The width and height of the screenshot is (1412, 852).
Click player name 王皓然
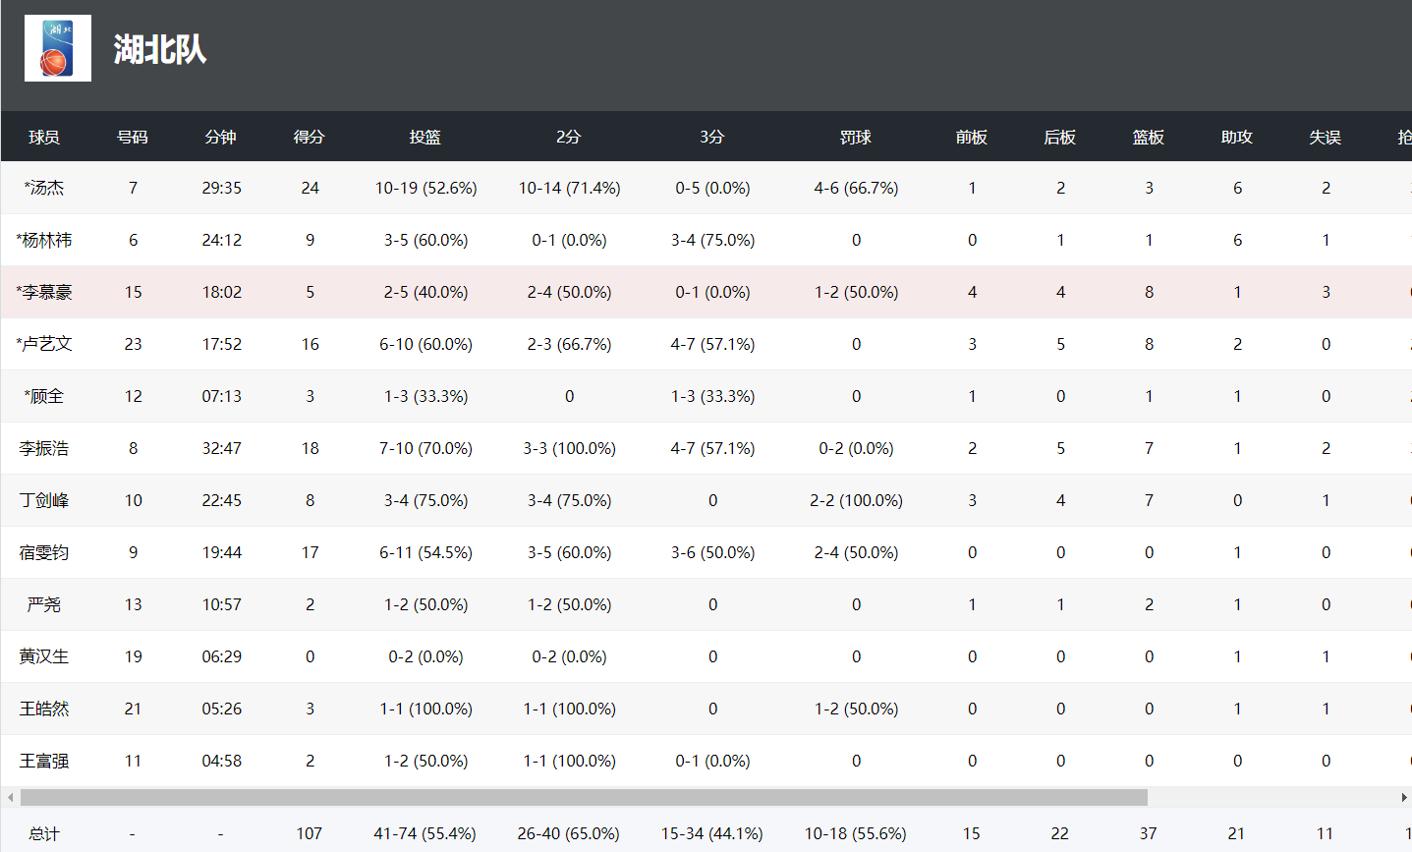coord(44,709)
